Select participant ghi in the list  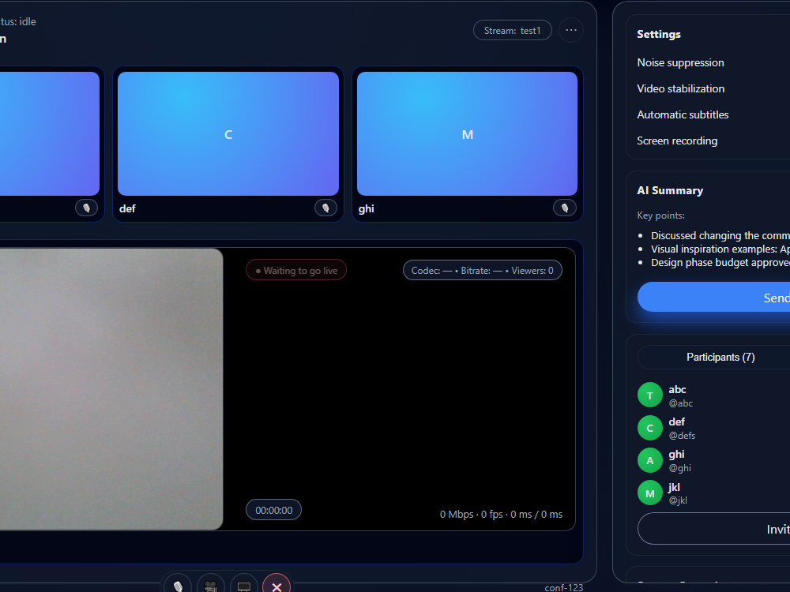click(713, 460)
